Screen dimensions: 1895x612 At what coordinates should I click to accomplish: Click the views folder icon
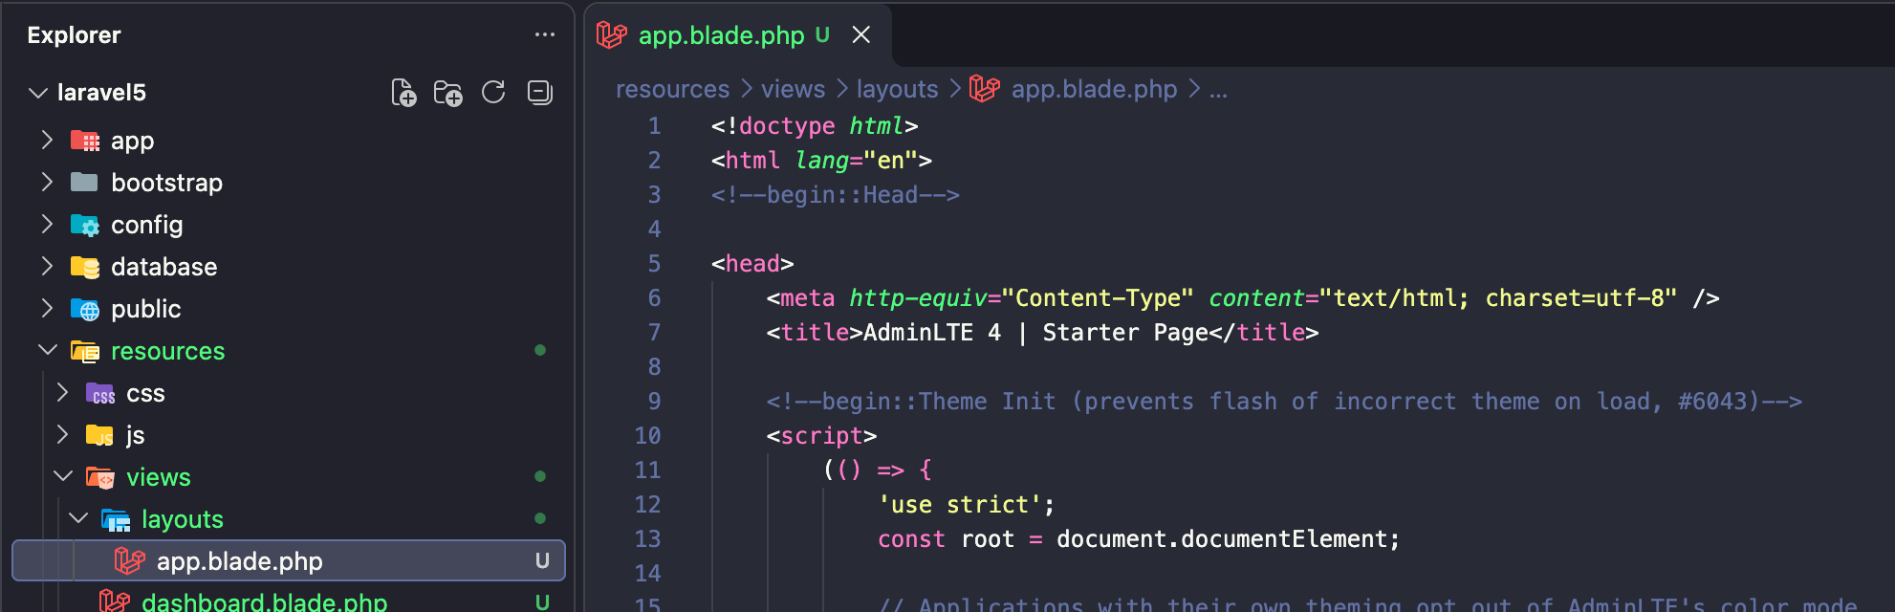coord(100,477)
